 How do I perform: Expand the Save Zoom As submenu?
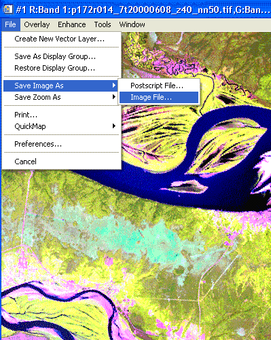[61, 97]
